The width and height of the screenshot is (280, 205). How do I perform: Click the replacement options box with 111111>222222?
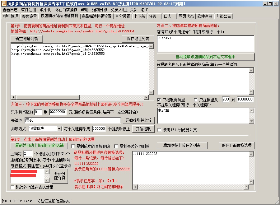click(x=190, y=168)
